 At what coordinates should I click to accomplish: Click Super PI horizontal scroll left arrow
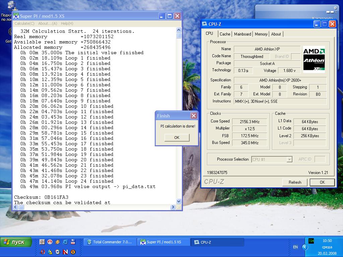coord(15,207)
